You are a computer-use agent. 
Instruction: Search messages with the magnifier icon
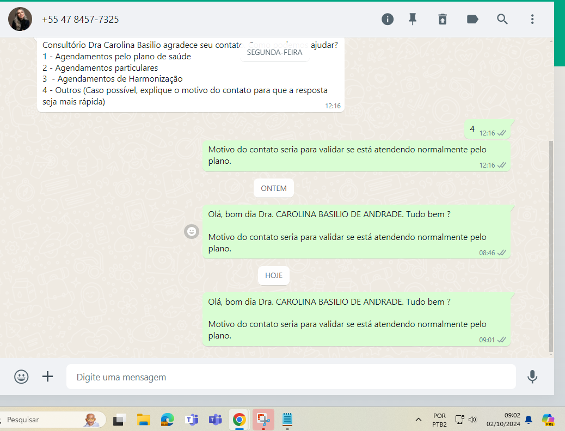coord(502,19)
